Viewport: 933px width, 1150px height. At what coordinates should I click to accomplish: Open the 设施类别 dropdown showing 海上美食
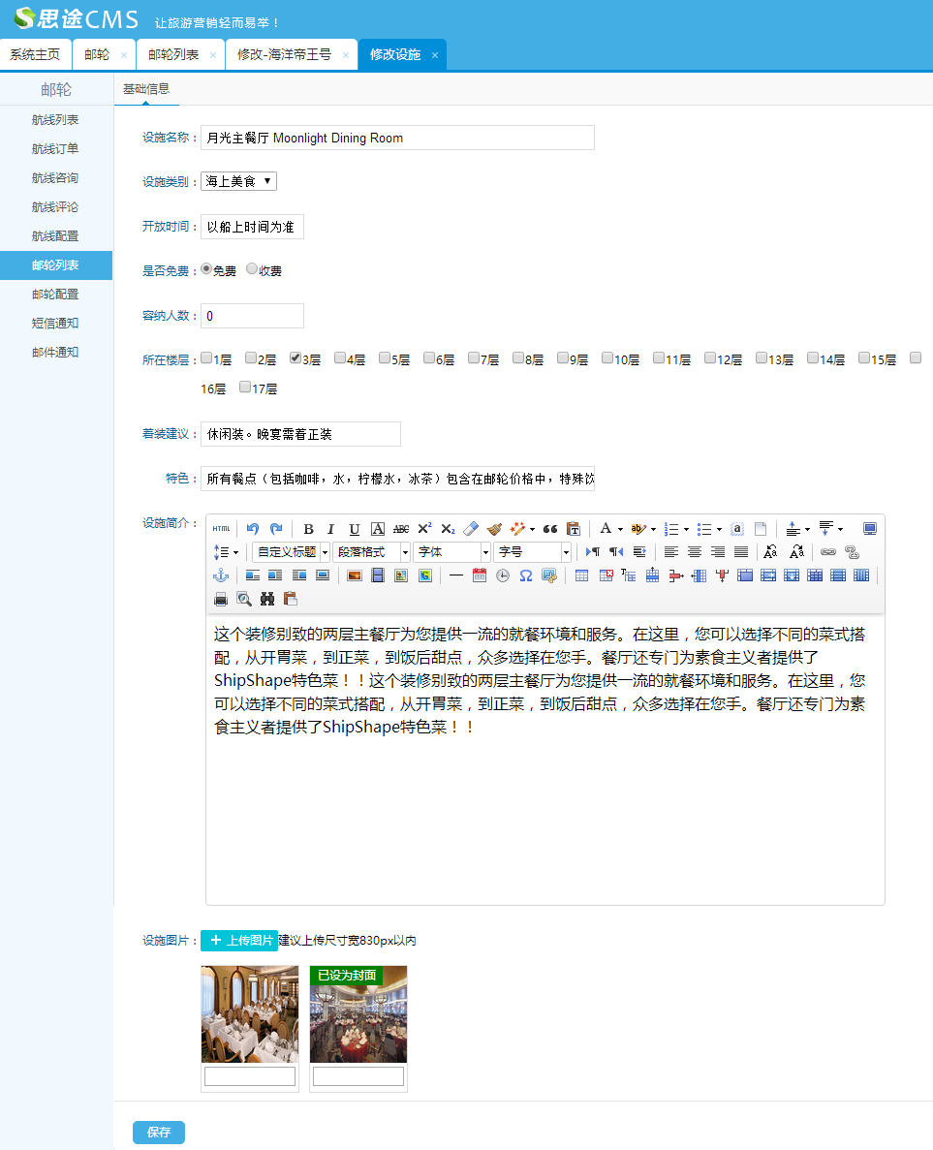pyautogui.click(x=238, y=181)
